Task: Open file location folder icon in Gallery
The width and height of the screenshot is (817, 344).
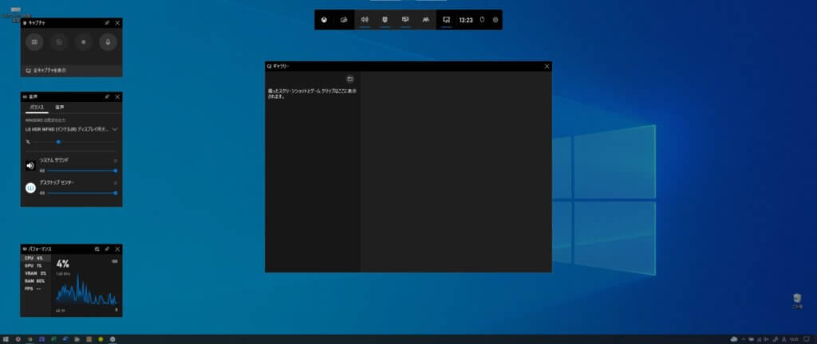Action: coord(350,79)
